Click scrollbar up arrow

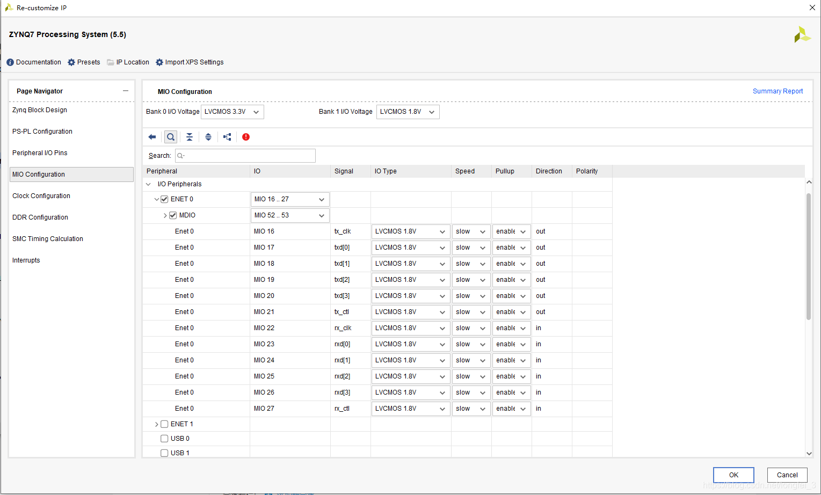[x=809, y=183]
